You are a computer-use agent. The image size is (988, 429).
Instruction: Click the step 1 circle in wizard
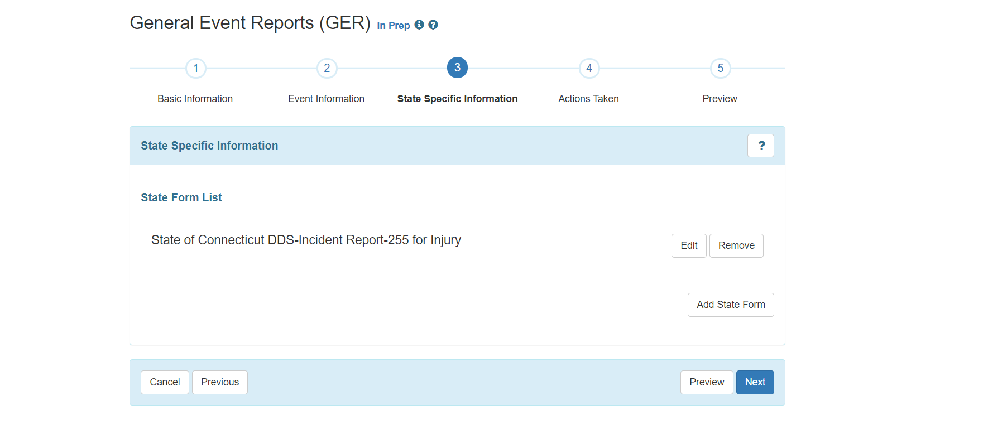pos(196,68)
